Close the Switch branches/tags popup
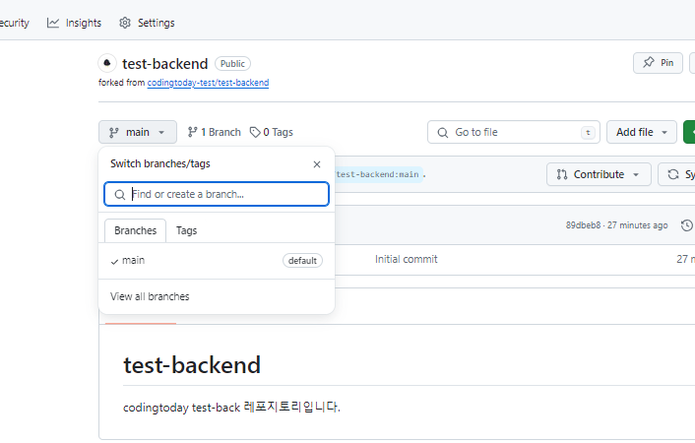The width and height of the screenshot is (695, 443). click(316, 164)
